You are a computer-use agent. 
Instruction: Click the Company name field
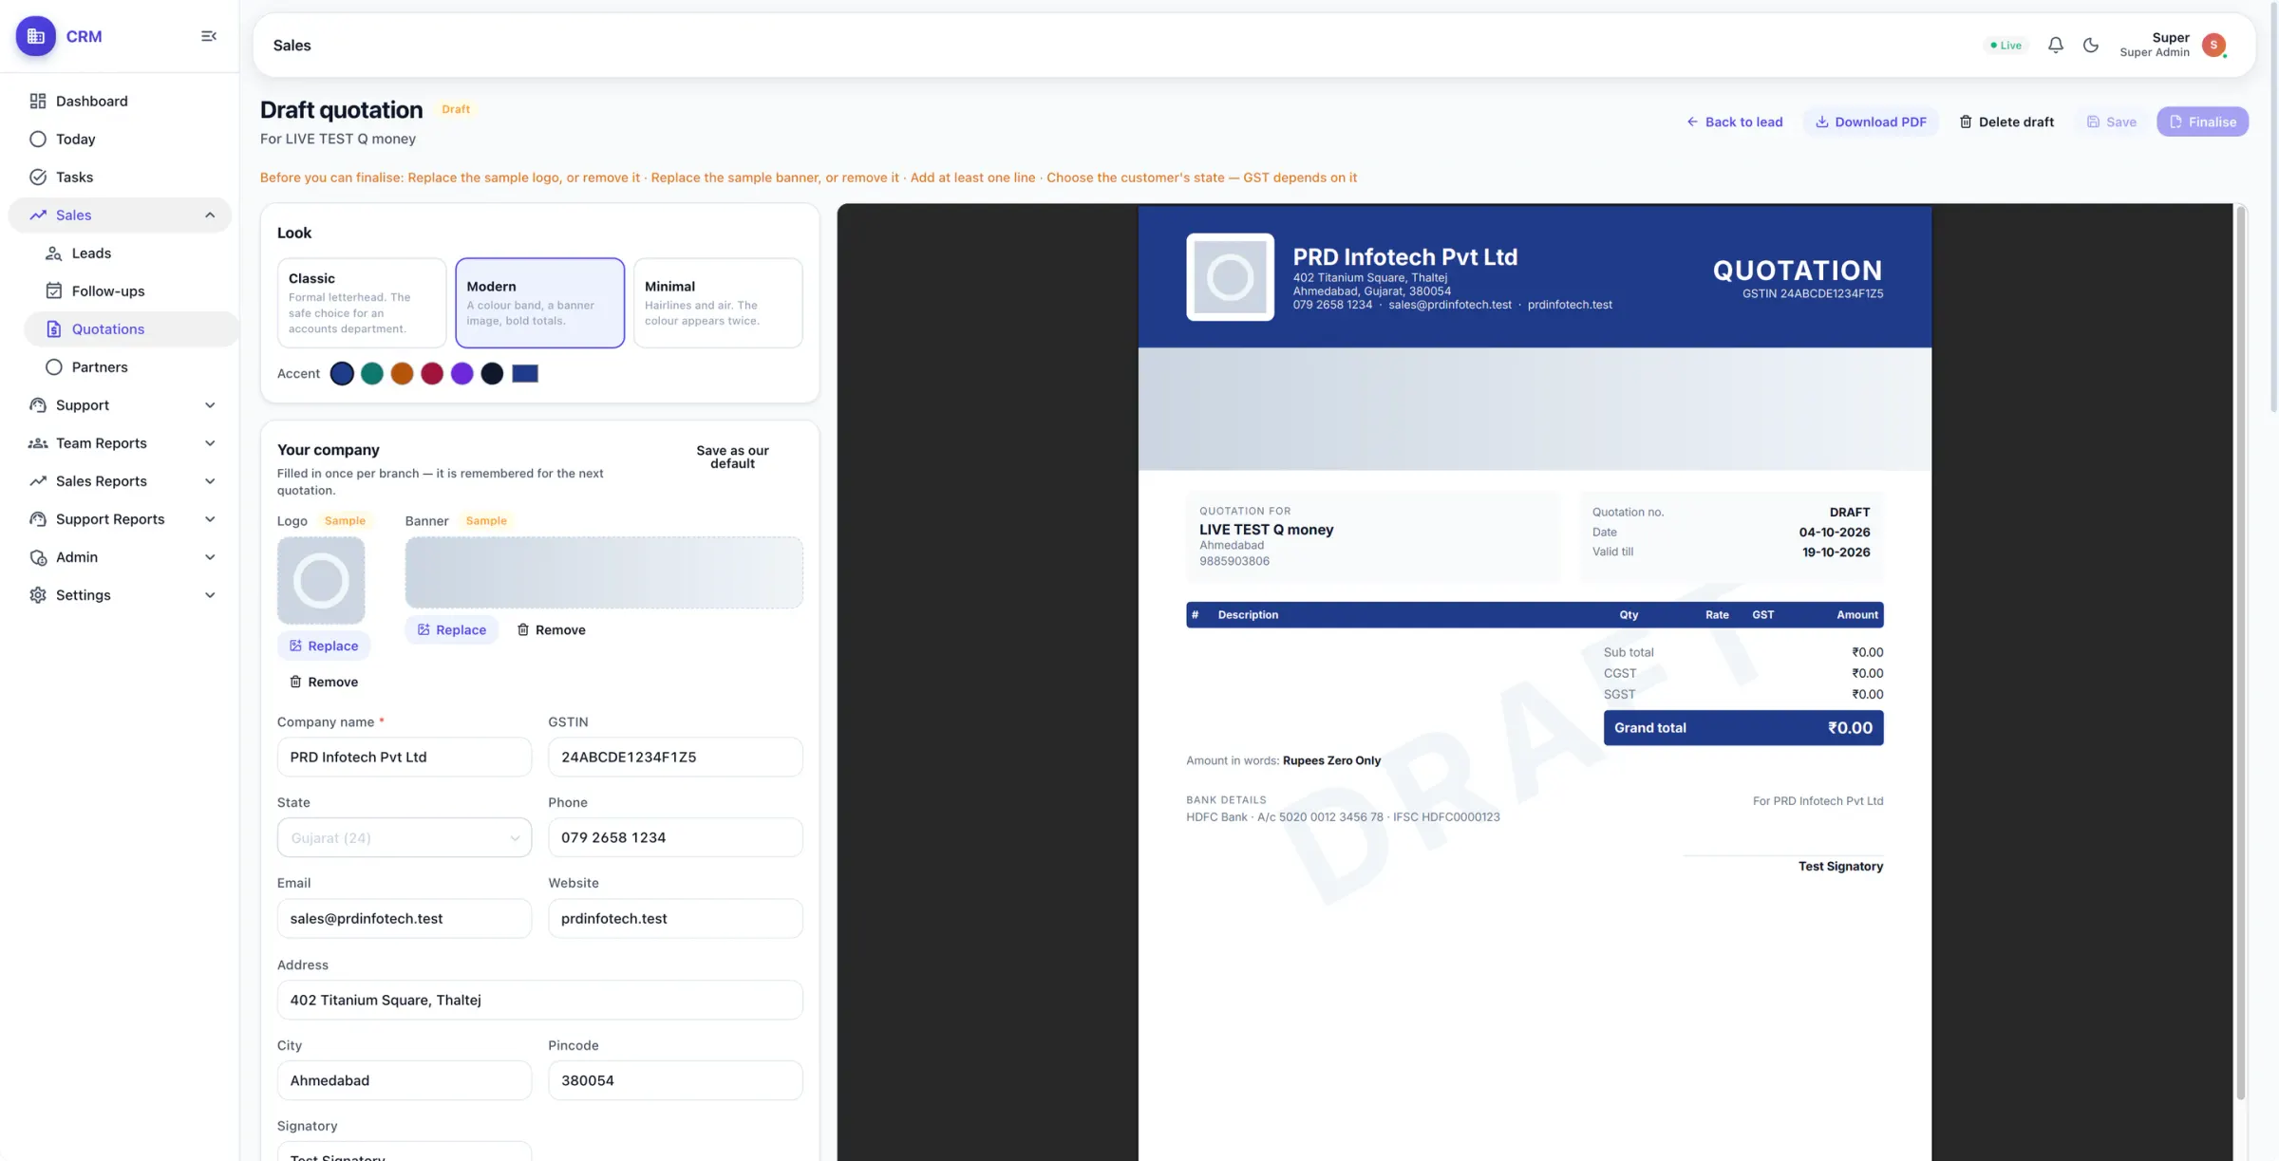(x=405, y=757)
